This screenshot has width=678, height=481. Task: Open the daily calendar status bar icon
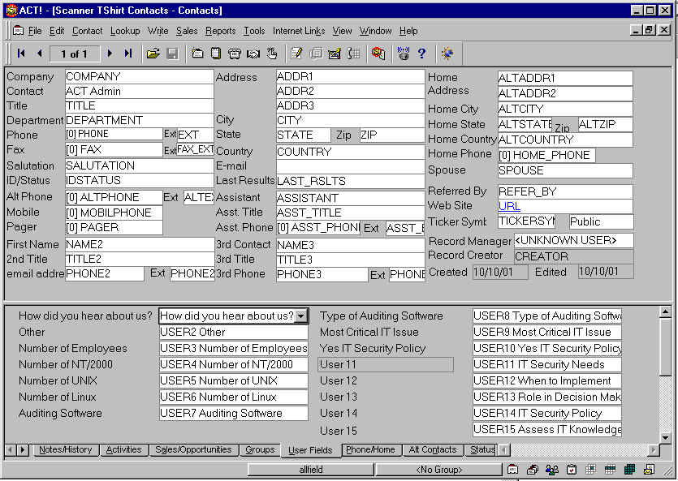(x=590, y=470)
